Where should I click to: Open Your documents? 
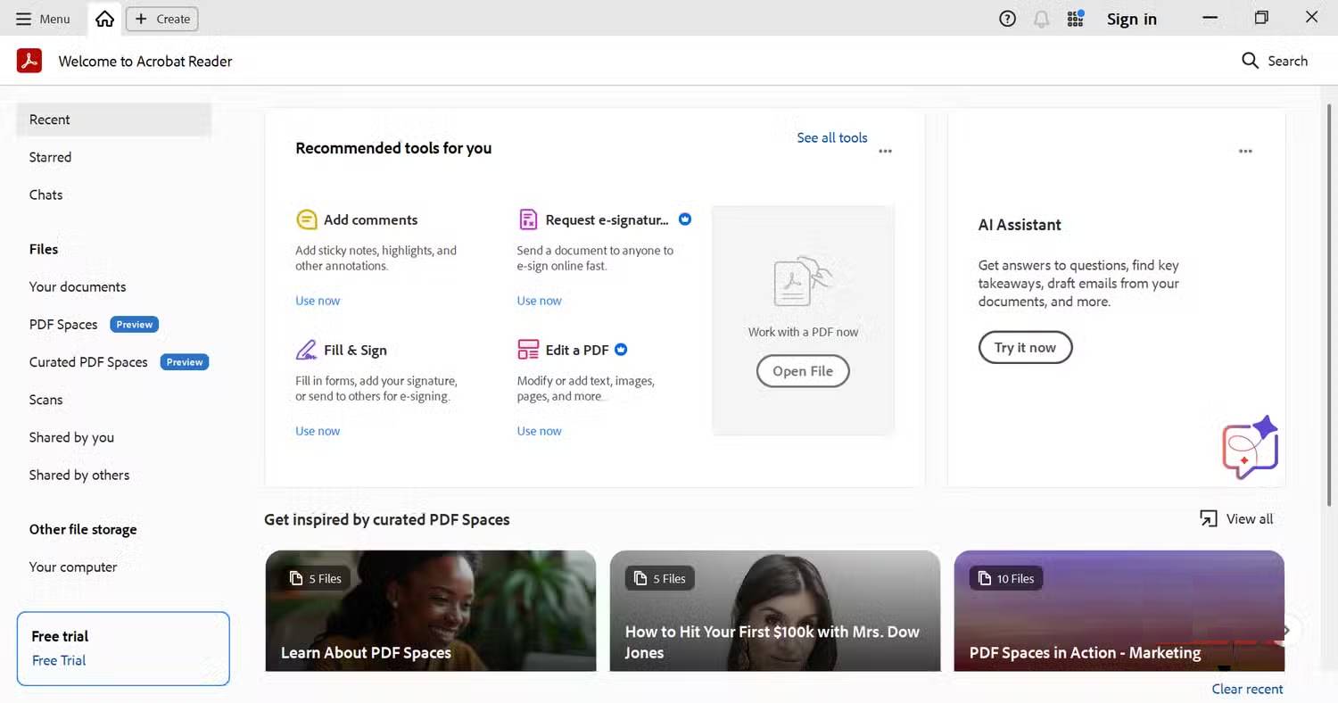pyautogui.click(x=78, y=286)
